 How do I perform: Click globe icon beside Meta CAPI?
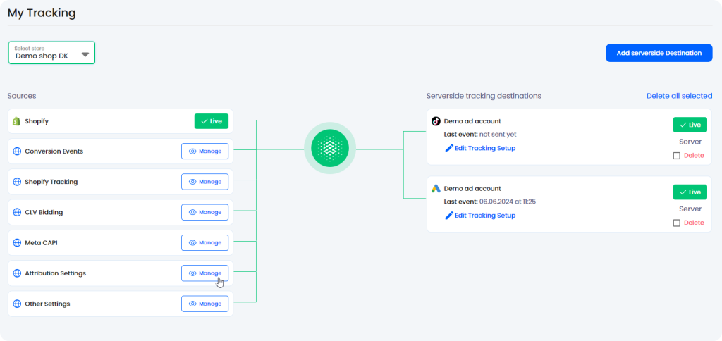(x=17, y=243)
